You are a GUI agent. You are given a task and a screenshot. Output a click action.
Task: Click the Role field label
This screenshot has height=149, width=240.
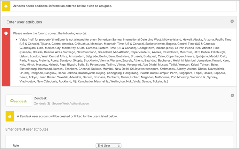(16, 146)
